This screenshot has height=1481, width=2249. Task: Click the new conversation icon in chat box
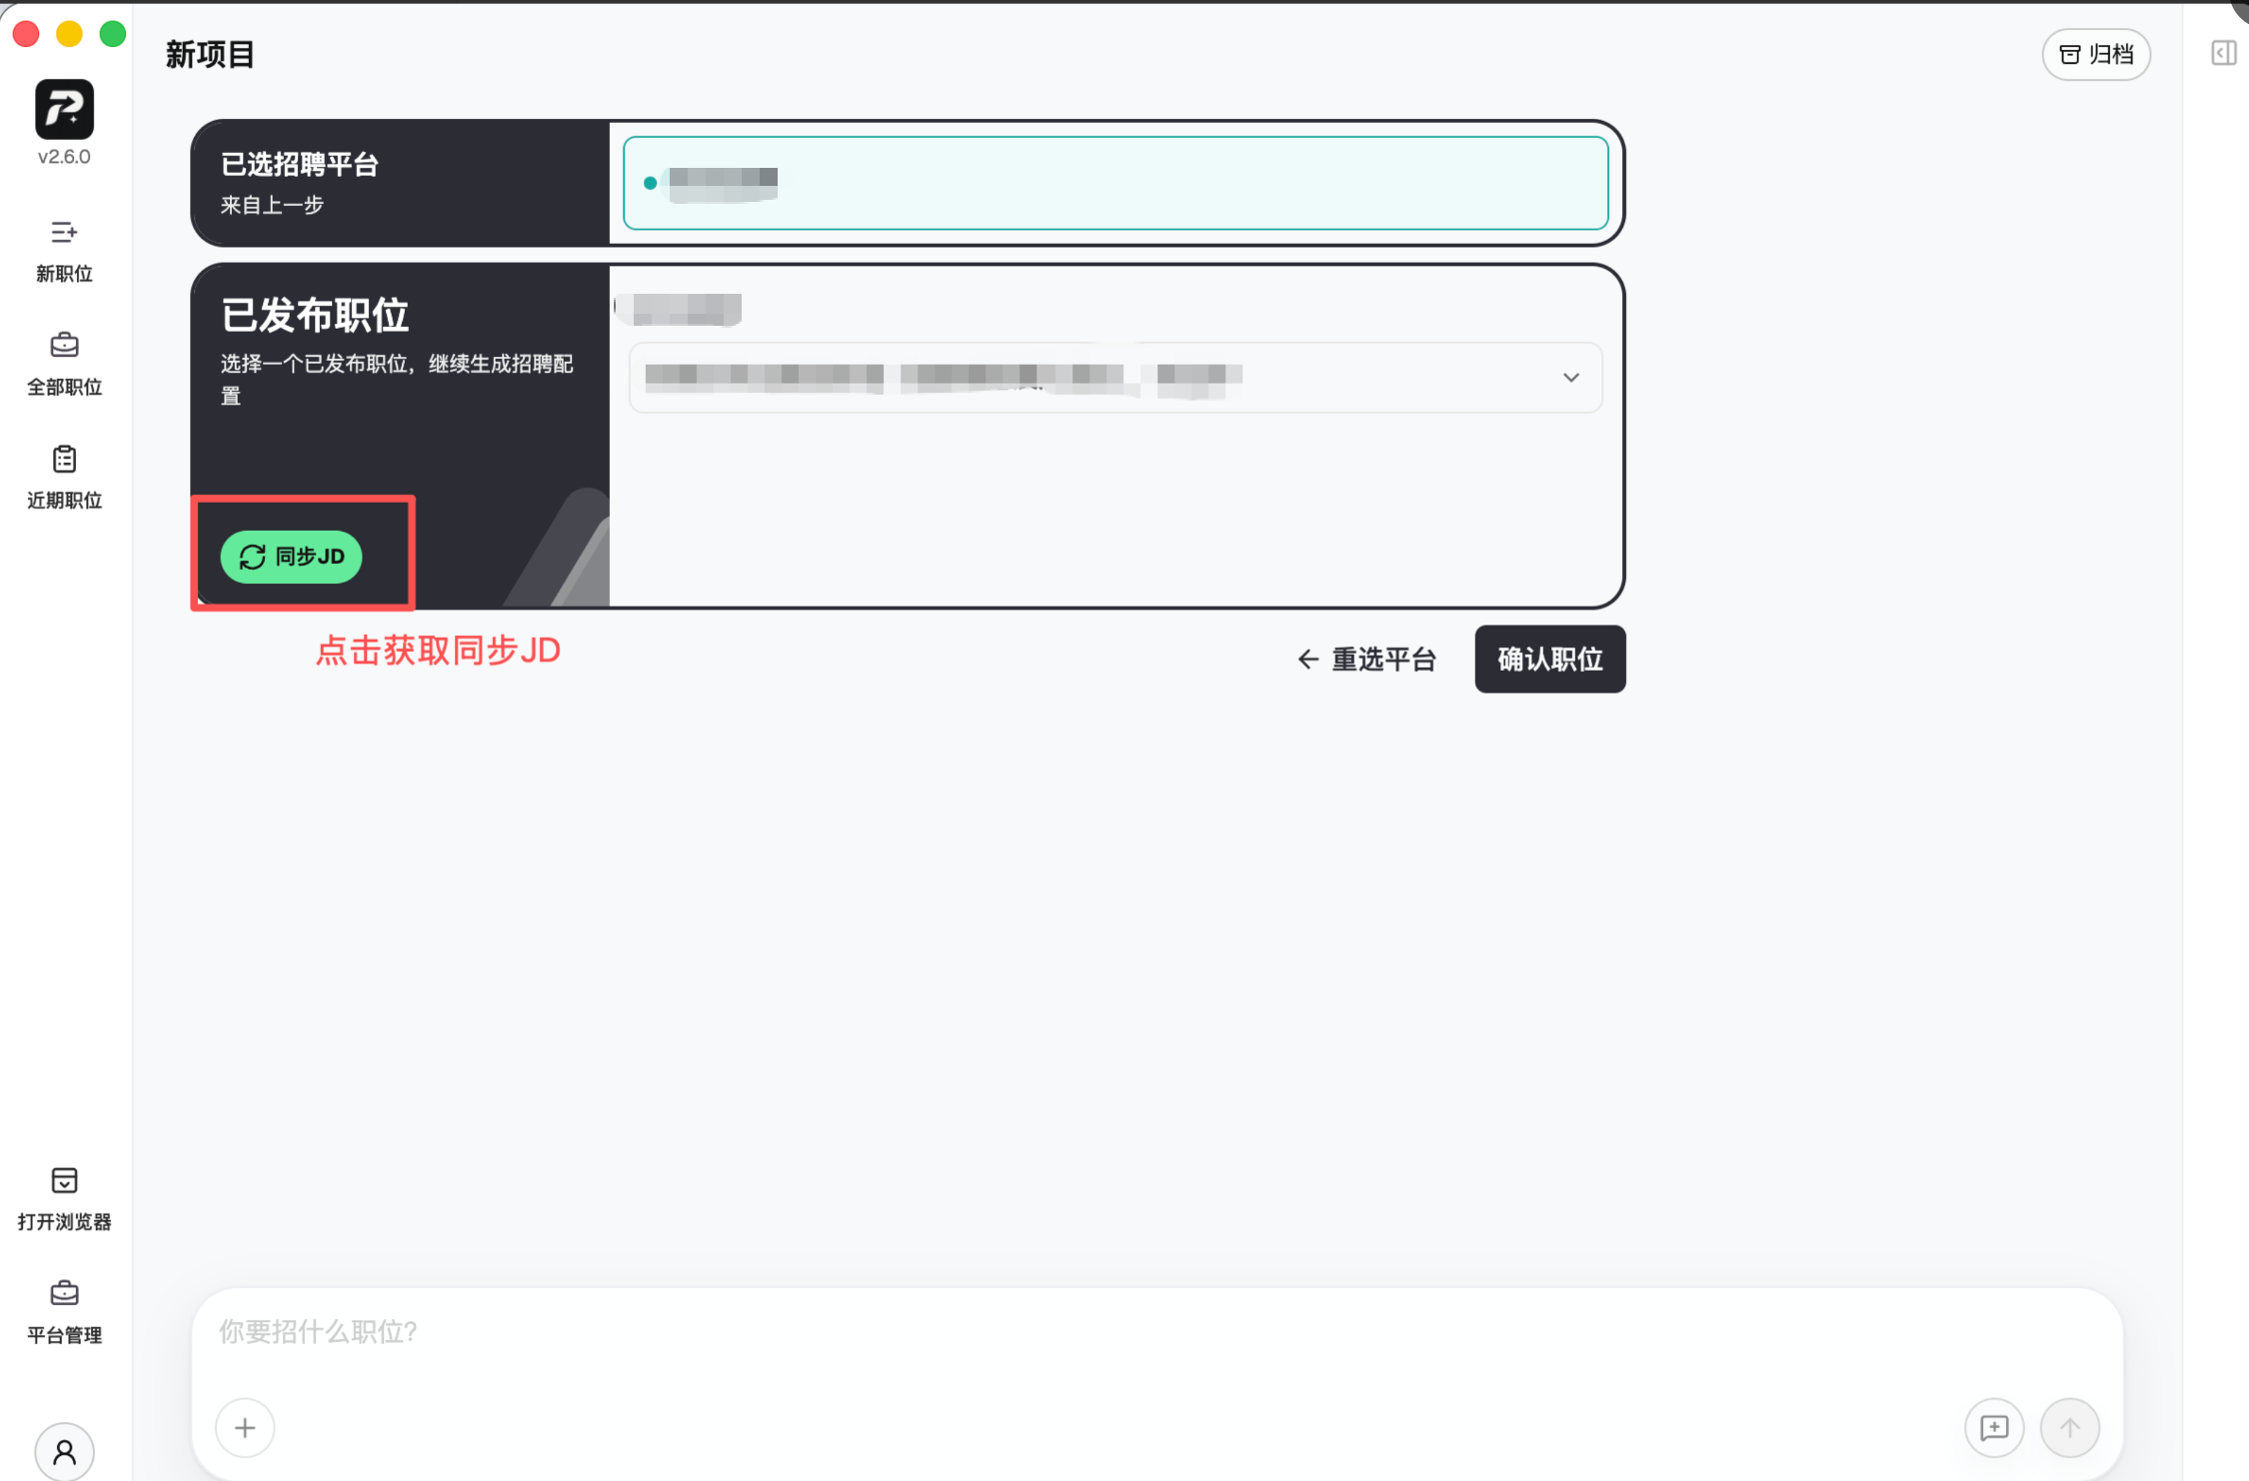[x=1994, y=1427]
